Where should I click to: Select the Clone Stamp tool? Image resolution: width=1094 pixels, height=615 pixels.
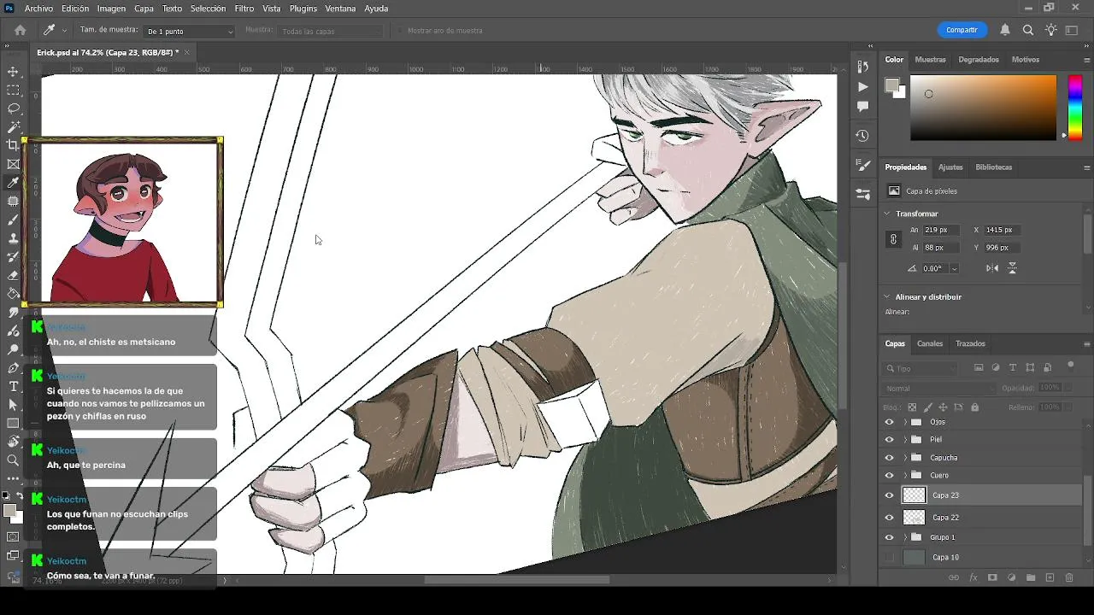click(13, 238)
